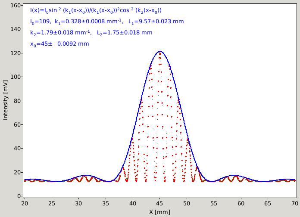Select the I0=109 parameter line
Image resolution: width=300 pixels, height=217 pixels.
(x=107, y=22)
